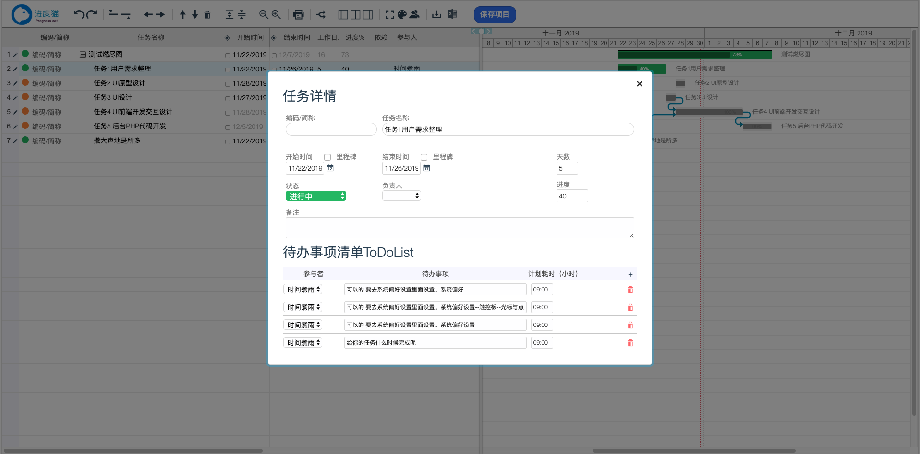
Task: Click the 结束时间 column header
Action: point(297,37)
